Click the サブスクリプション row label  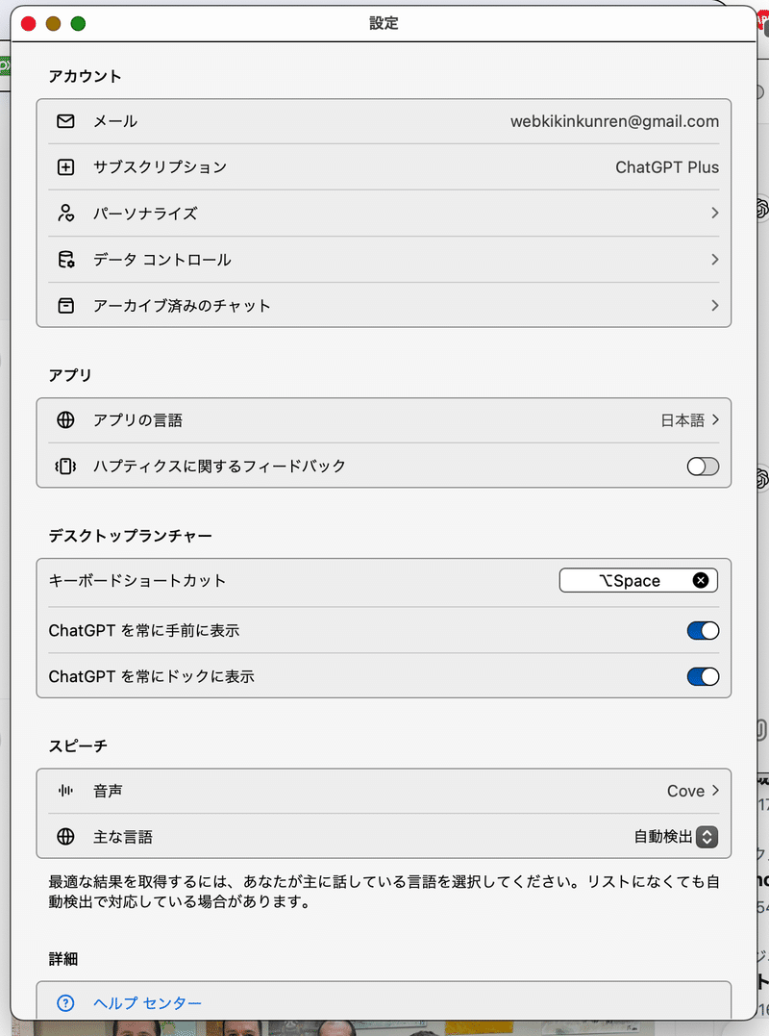161,167
